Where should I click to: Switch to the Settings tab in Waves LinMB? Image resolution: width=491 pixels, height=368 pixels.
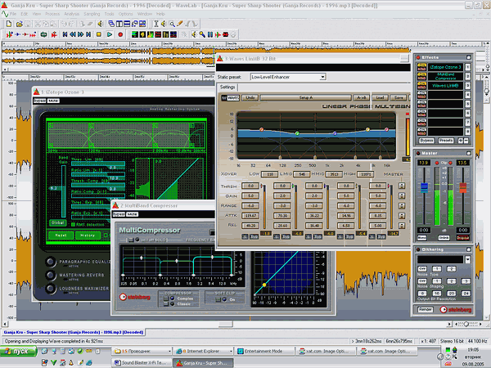click(227, 86)
